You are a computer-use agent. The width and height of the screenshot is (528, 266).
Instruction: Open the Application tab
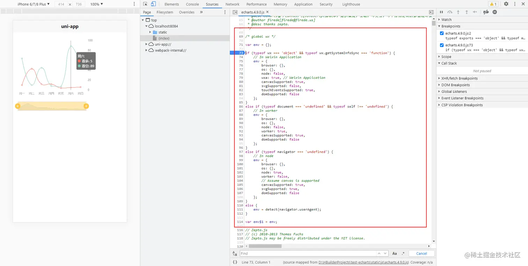coord(303,4)
